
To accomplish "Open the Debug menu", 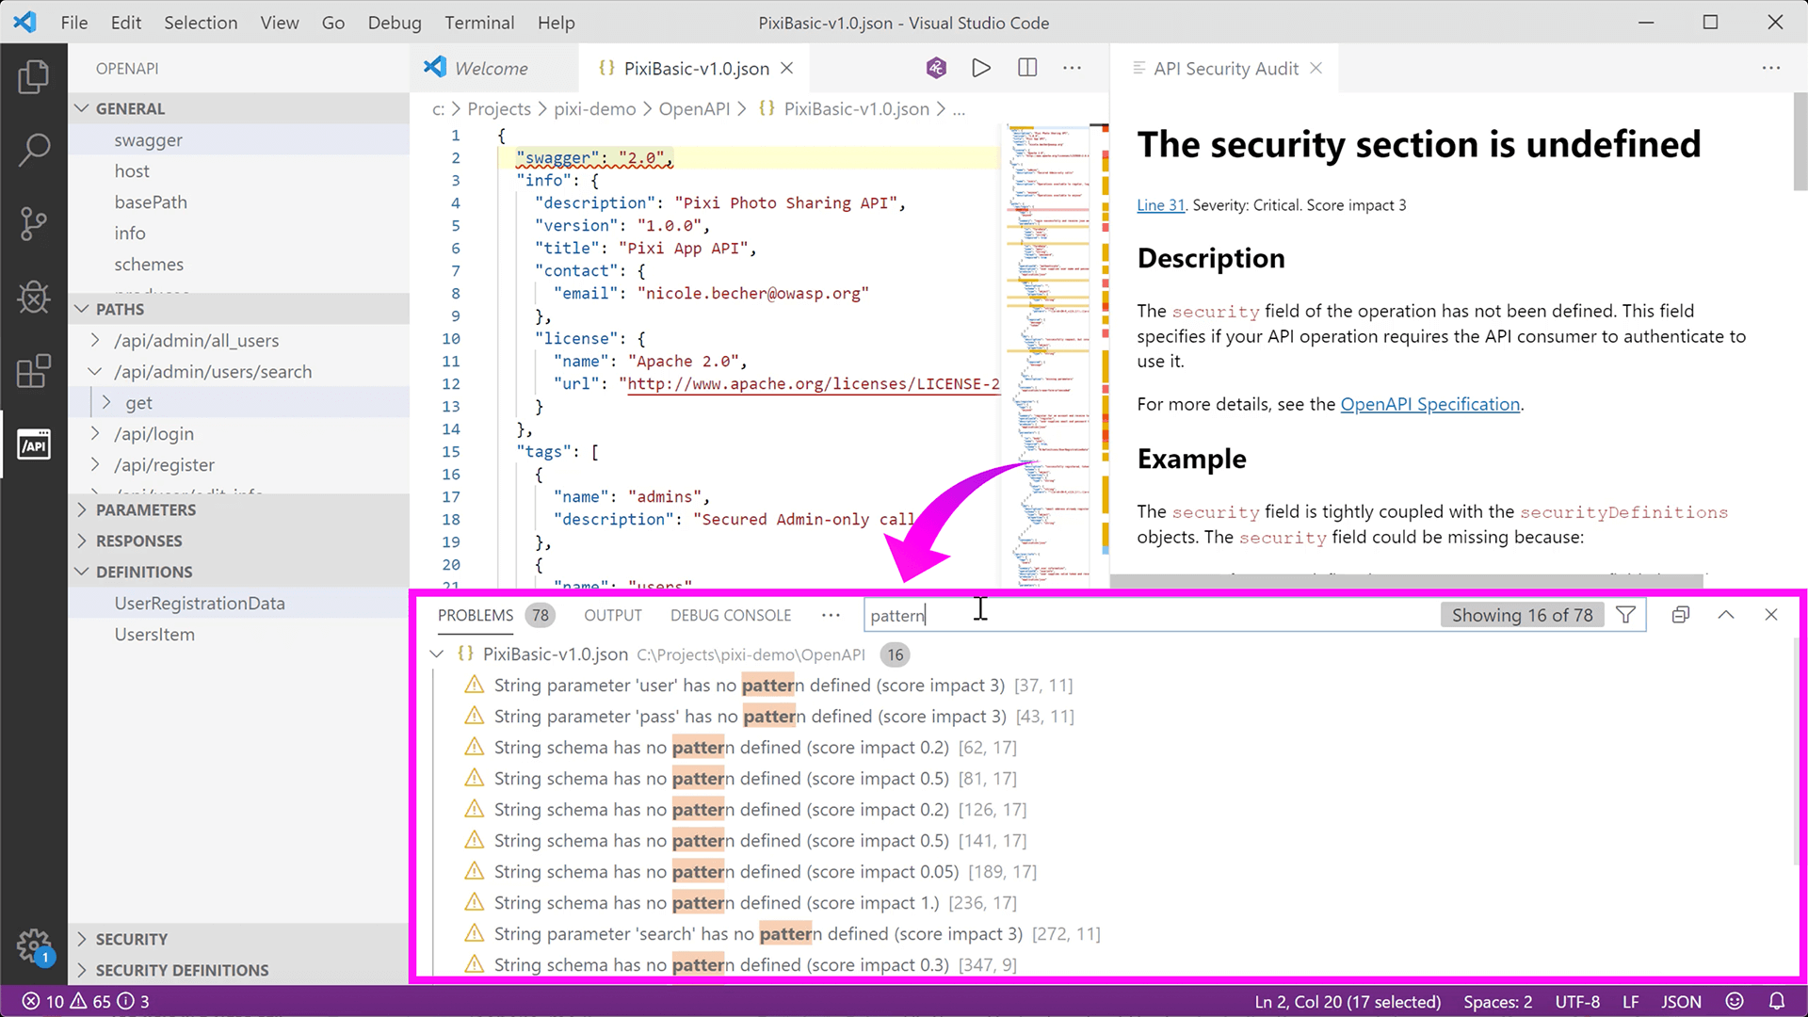I will pos(395,23).
